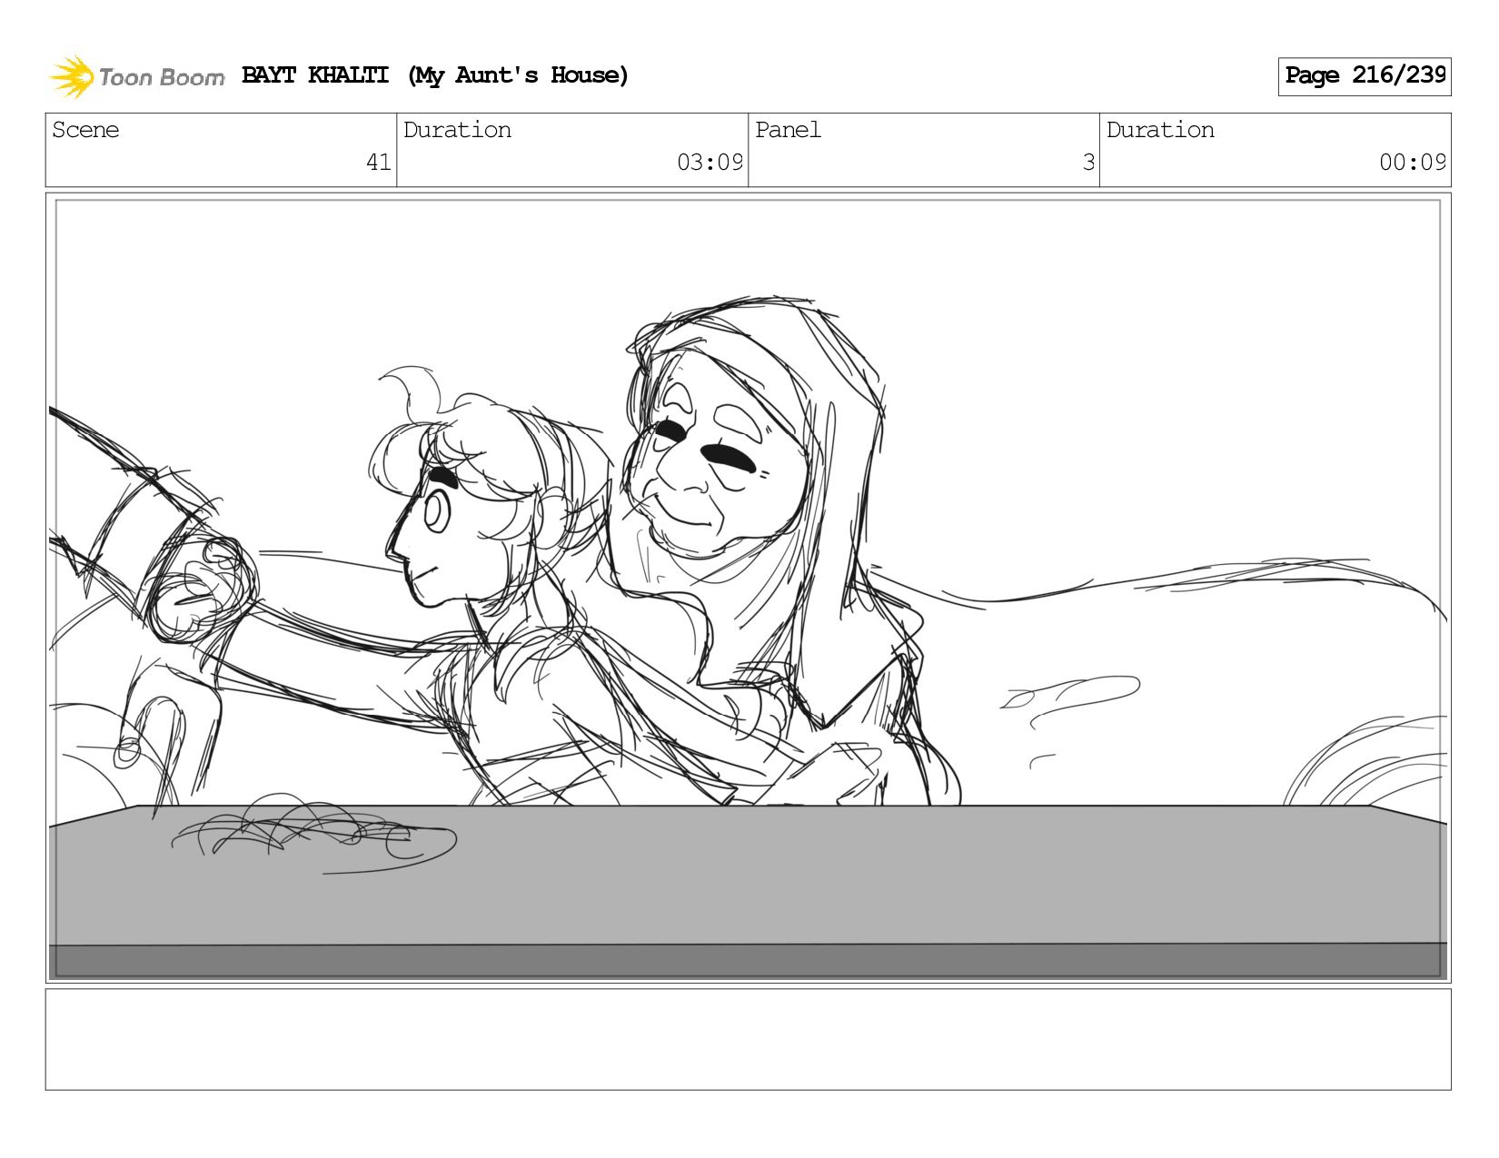Click the 'Scene' header label
Screen dimensions: 1499x1158
tap(85, 130)
